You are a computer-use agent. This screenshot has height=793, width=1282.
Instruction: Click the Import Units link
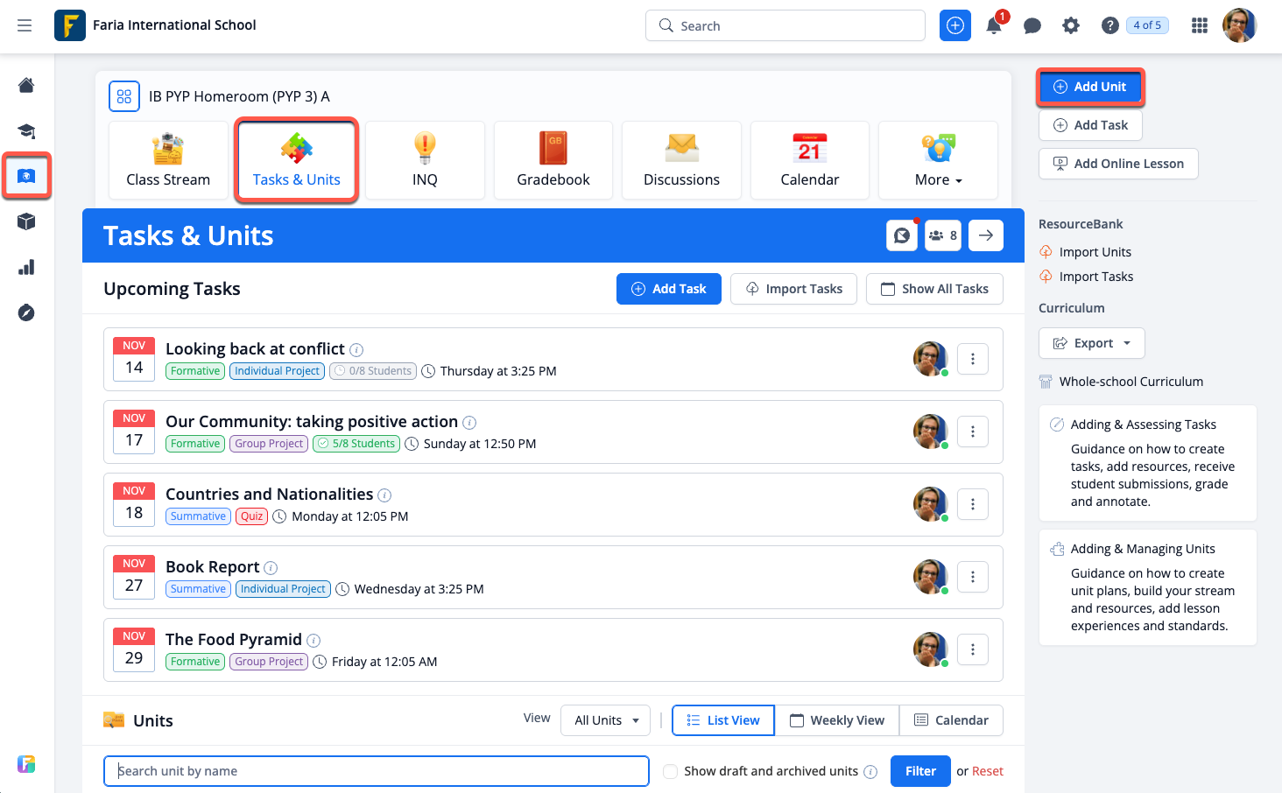click(1095, 252)
